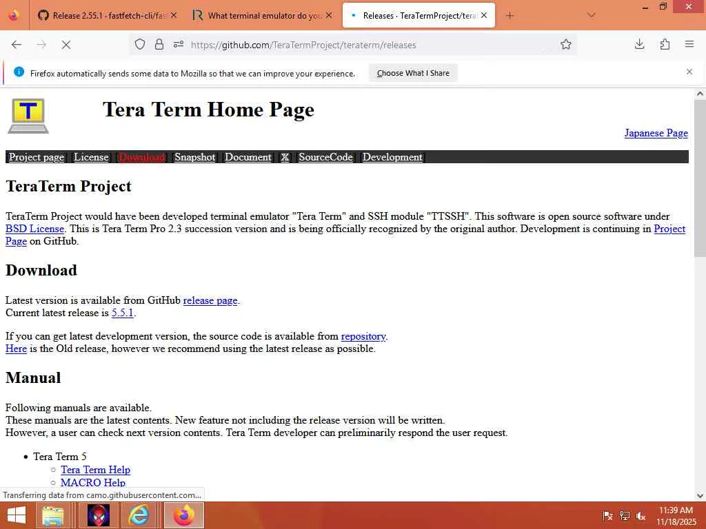
Task: Open File Explorer from the taskbar
Action: click(53, 515)
